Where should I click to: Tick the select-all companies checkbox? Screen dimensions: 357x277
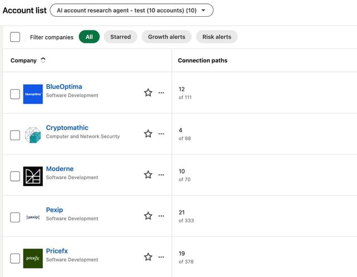(15, 37)
